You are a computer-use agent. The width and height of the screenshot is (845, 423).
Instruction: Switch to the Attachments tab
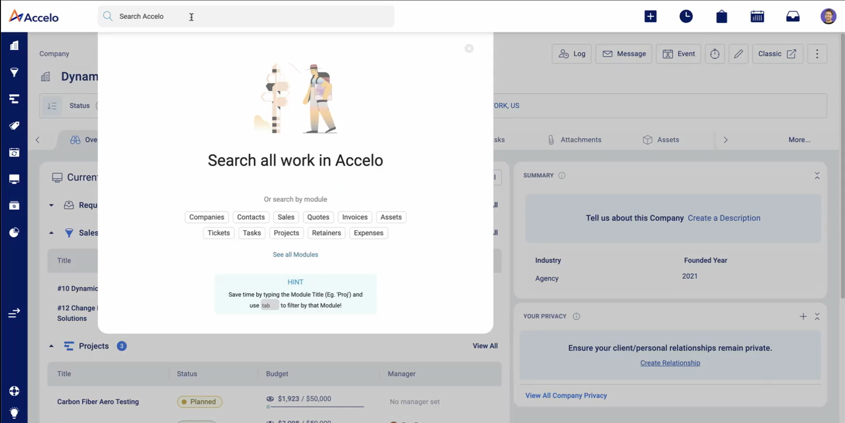coord(574,140)
